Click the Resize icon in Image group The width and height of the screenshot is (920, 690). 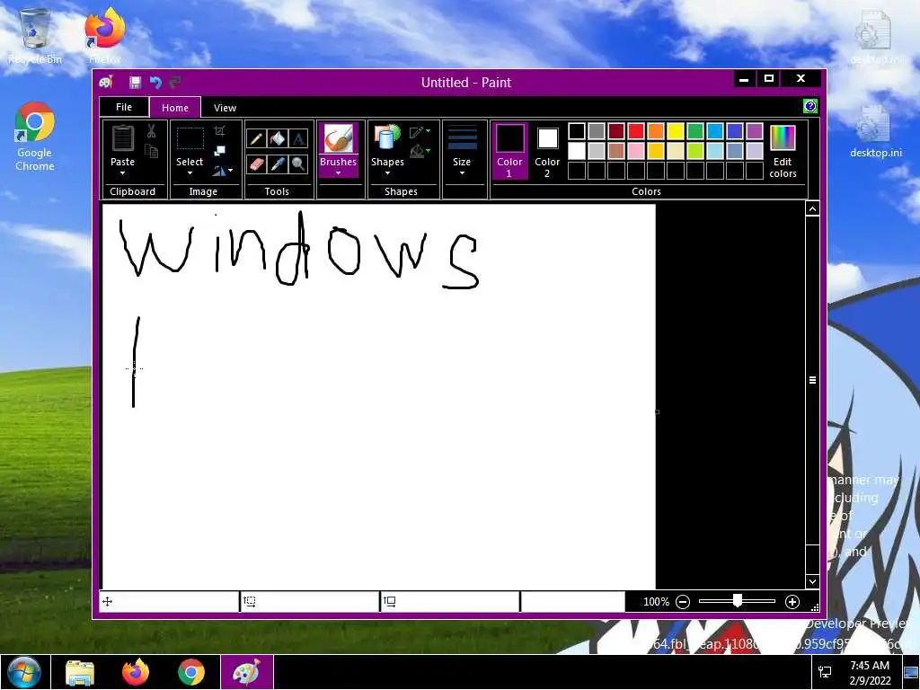pyautogui.click(x=219, y=151)
